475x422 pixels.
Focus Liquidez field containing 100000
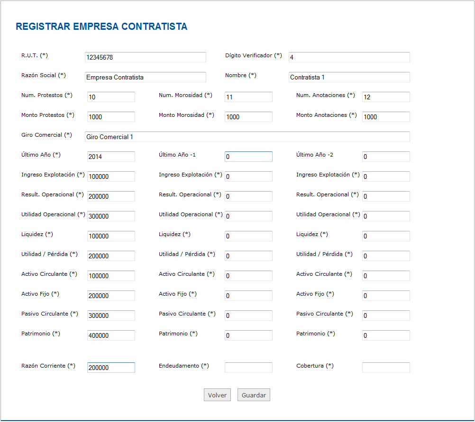[111, 236]
